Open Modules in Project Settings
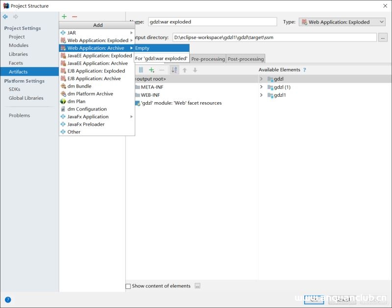The height and width of the screenshot is (308, 392). pyautogui.click(x=19, y=45)
